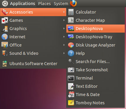The width and height of the screenshot is (126, 109).
Task: Click the Disk Usage Analyzer pie icon
Action: (x=71, y=45)
